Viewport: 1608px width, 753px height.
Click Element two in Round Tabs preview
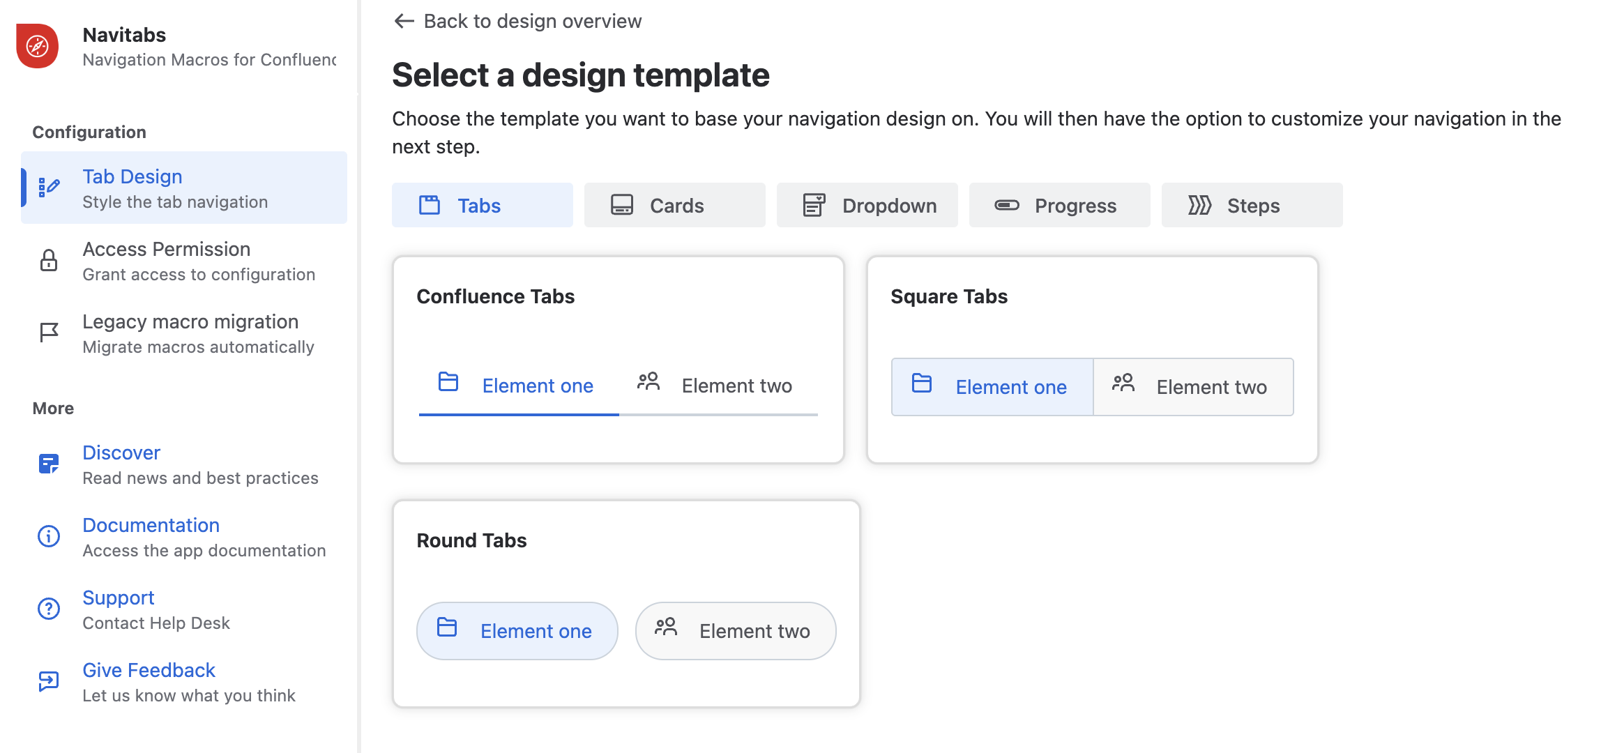click(736, 631)
